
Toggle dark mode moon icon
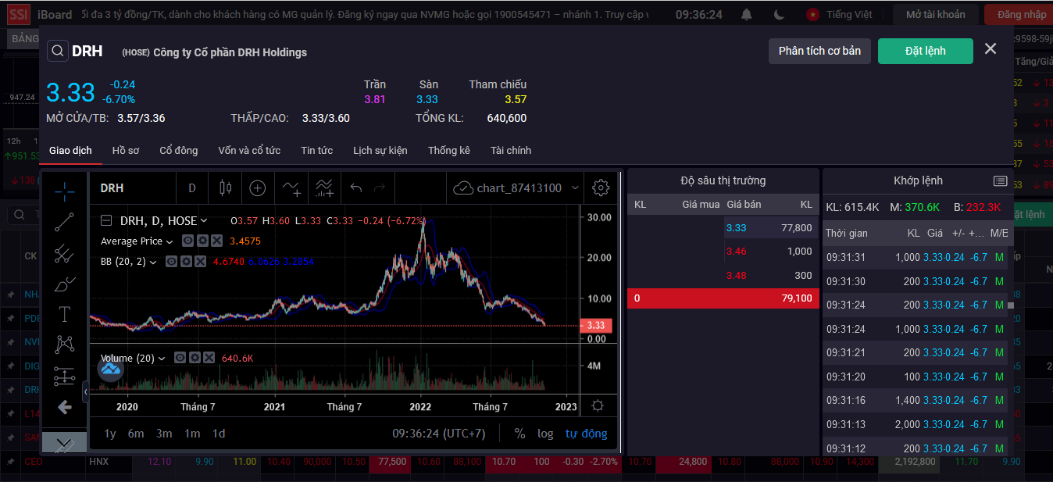[x=779, y=15]
